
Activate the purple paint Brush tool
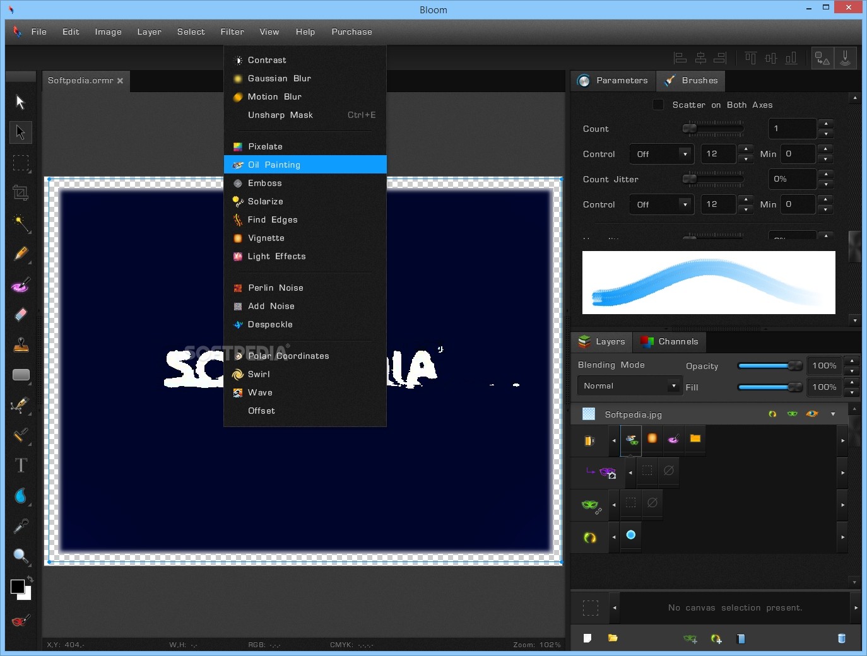click(21, 284)
